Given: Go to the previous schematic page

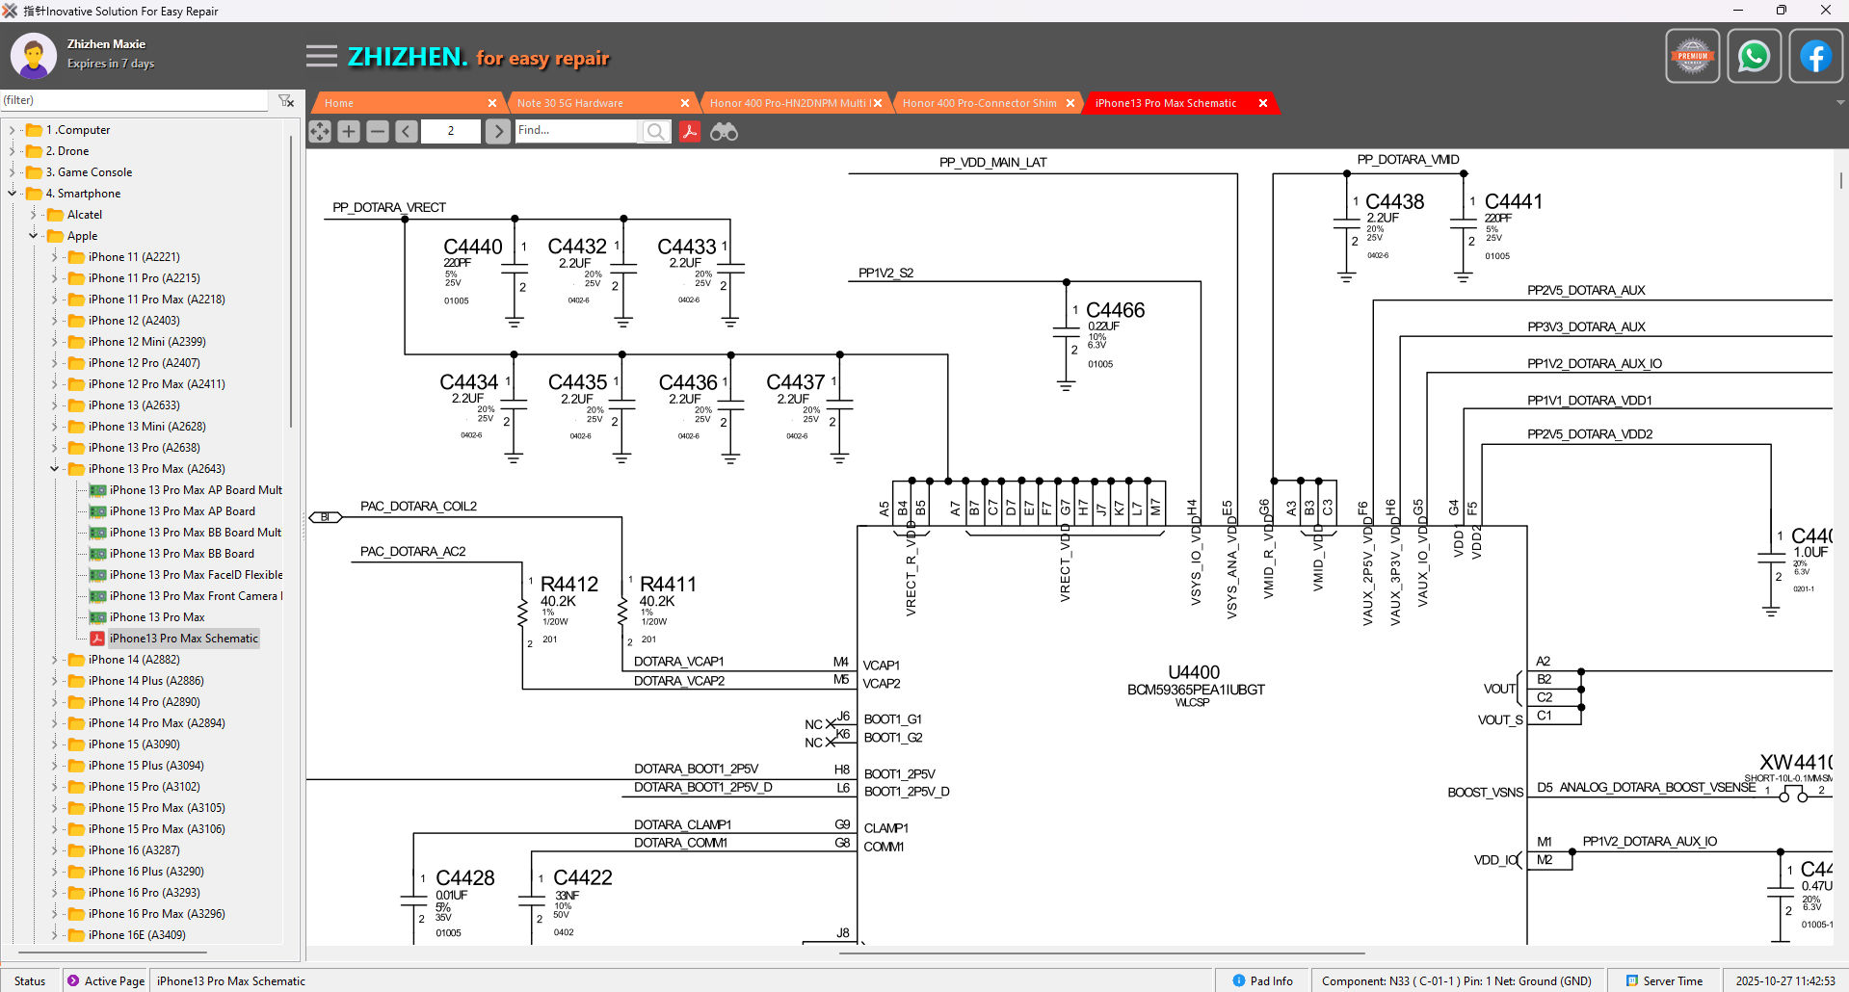Looking at the screenshot, I should [407, 131].
